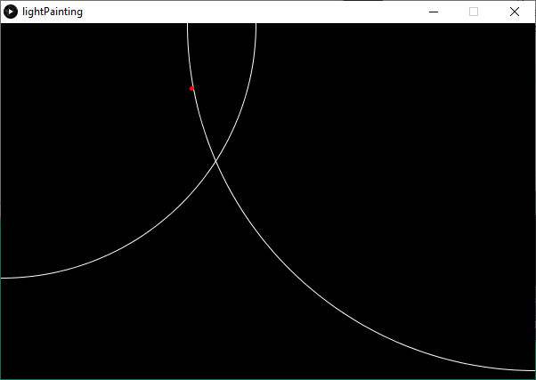The image size is (536, 380).
Task: Click the black area inside the smaller arc only
Action: pyautogui.click(x=89, y=133)
